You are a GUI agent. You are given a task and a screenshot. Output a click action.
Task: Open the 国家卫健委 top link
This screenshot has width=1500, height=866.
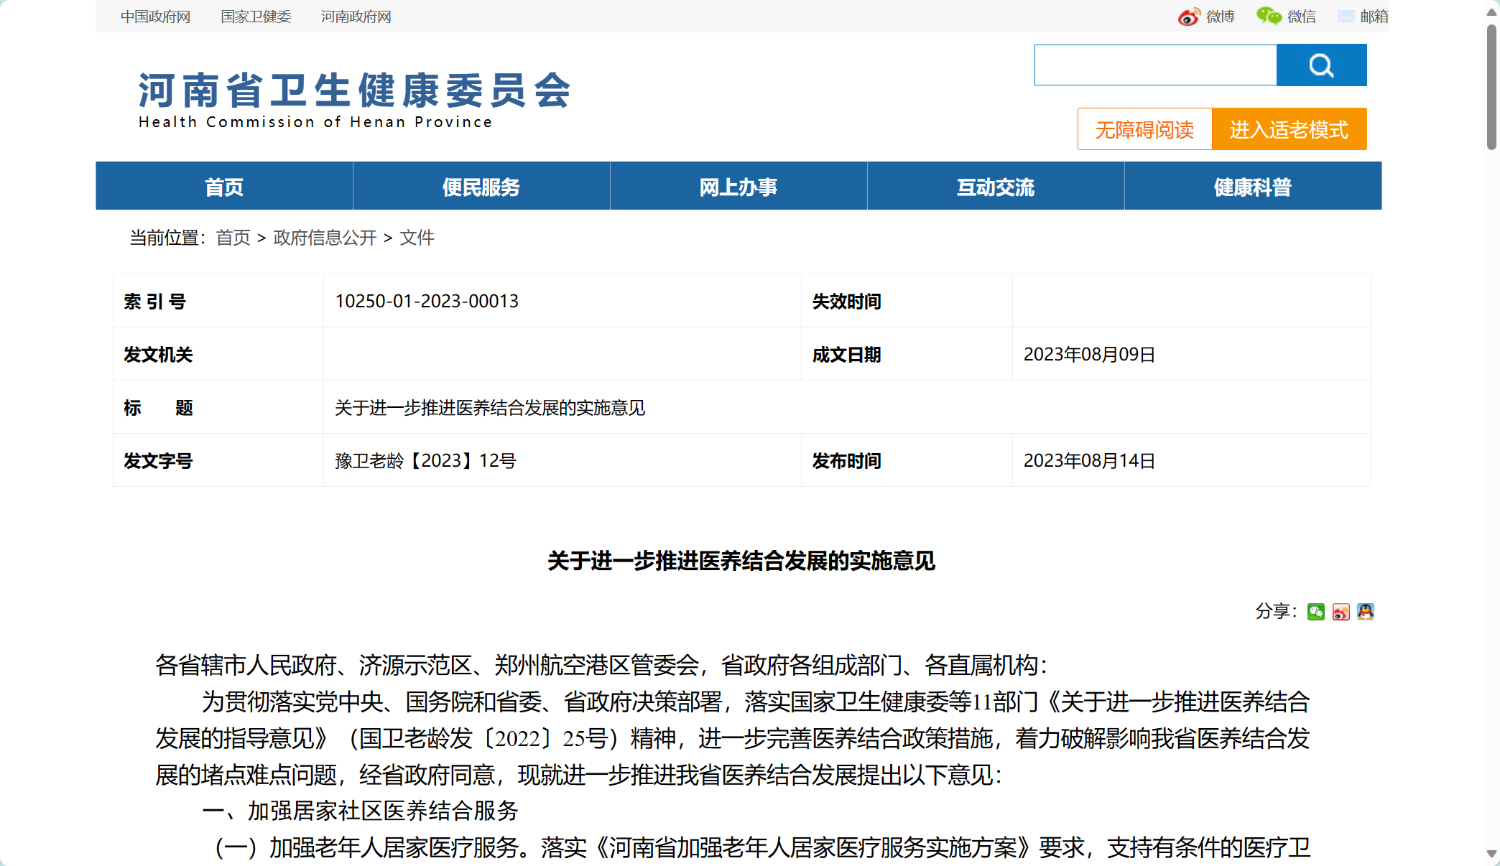(x=256, y=17)
